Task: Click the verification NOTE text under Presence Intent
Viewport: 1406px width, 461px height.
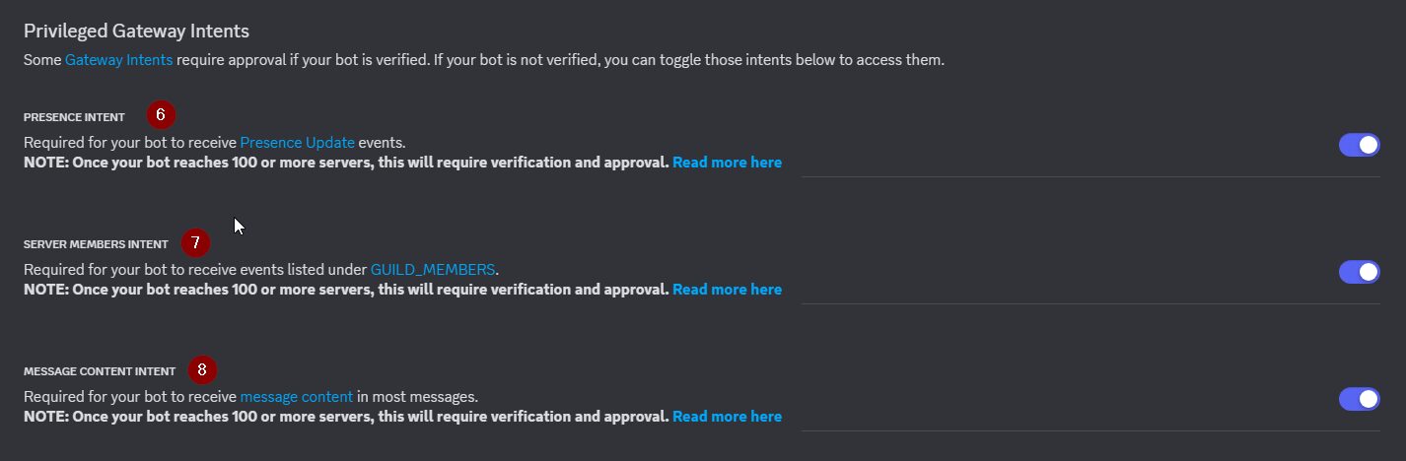Action: coord(346,163)
